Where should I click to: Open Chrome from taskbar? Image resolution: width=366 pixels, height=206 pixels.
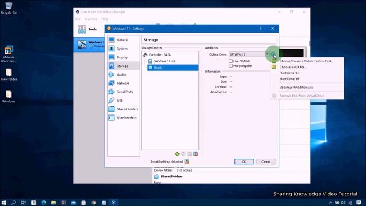coord(94,203)
